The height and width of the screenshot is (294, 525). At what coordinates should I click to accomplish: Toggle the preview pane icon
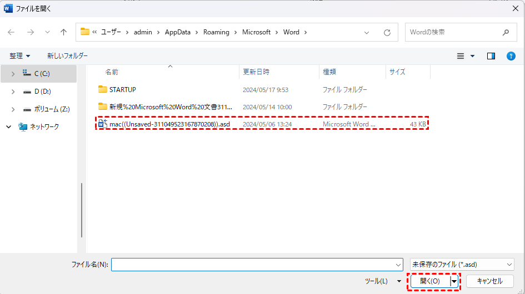point(491,56)
